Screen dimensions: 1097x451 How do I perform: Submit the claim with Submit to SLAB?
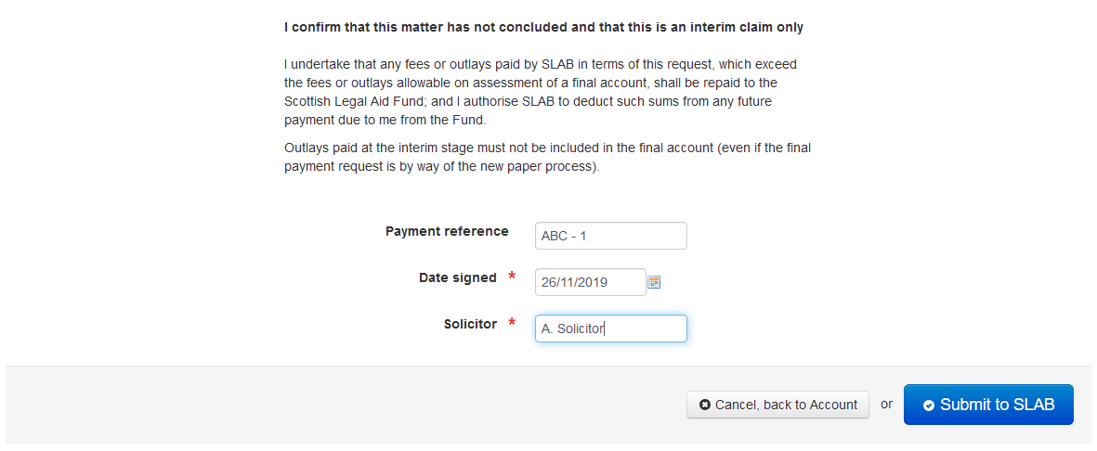pos(988,405)
